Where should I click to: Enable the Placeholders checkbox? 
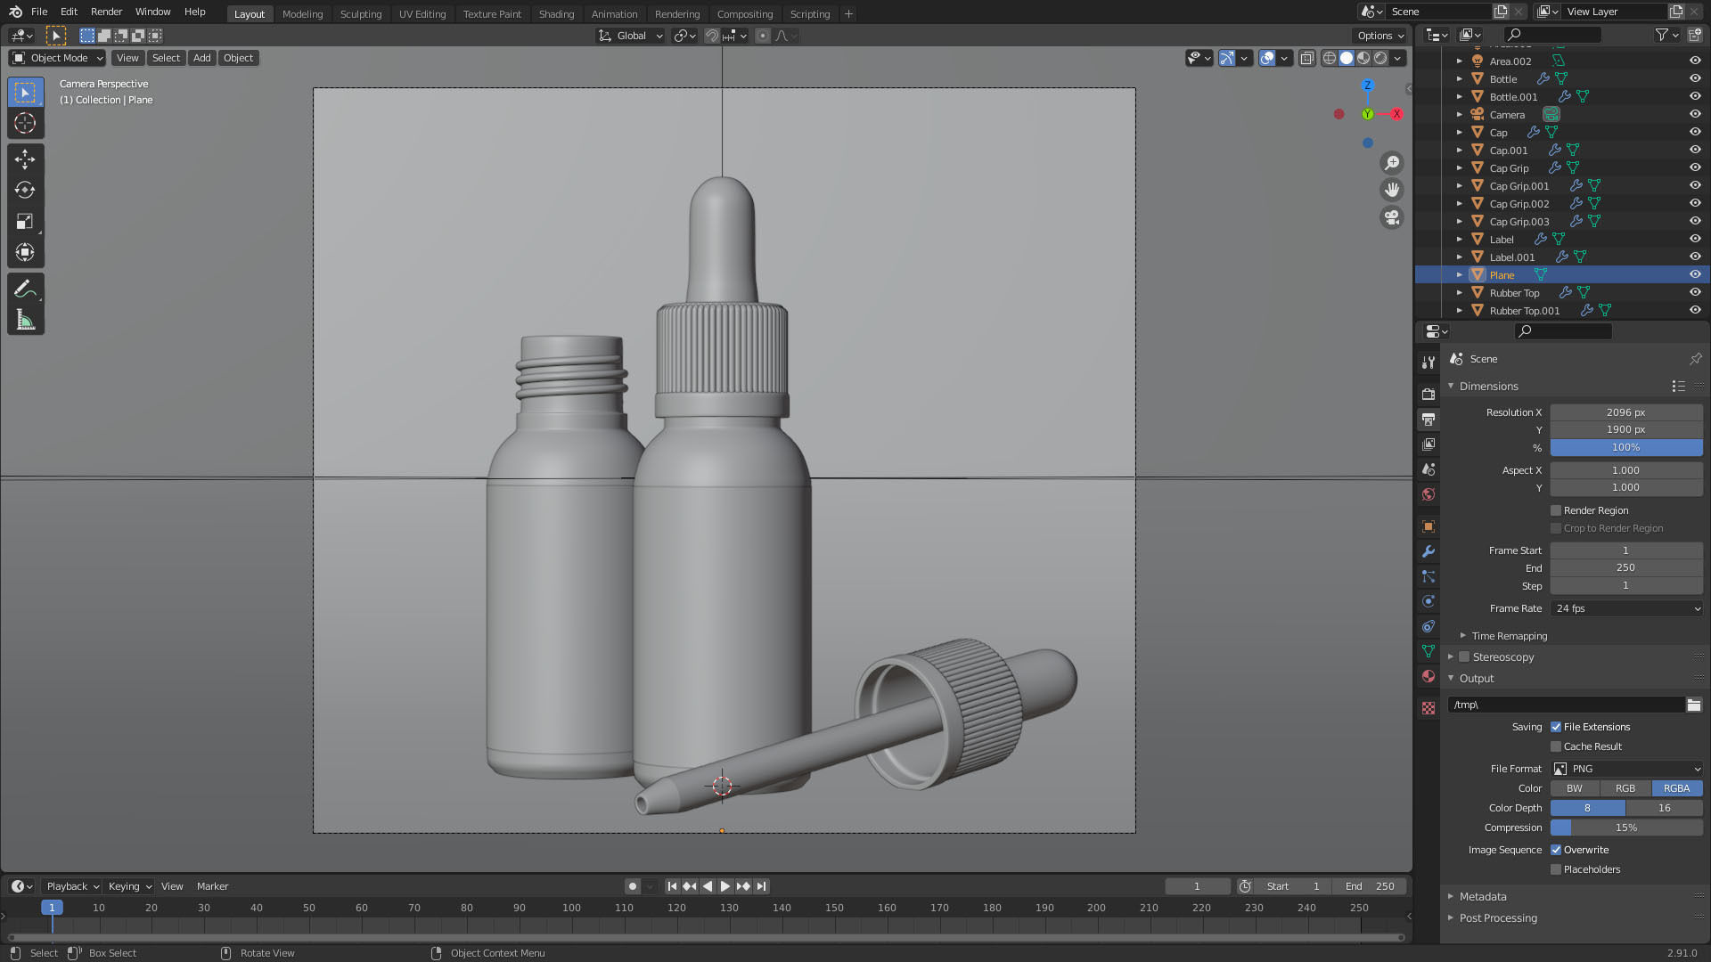point(1556,869)
